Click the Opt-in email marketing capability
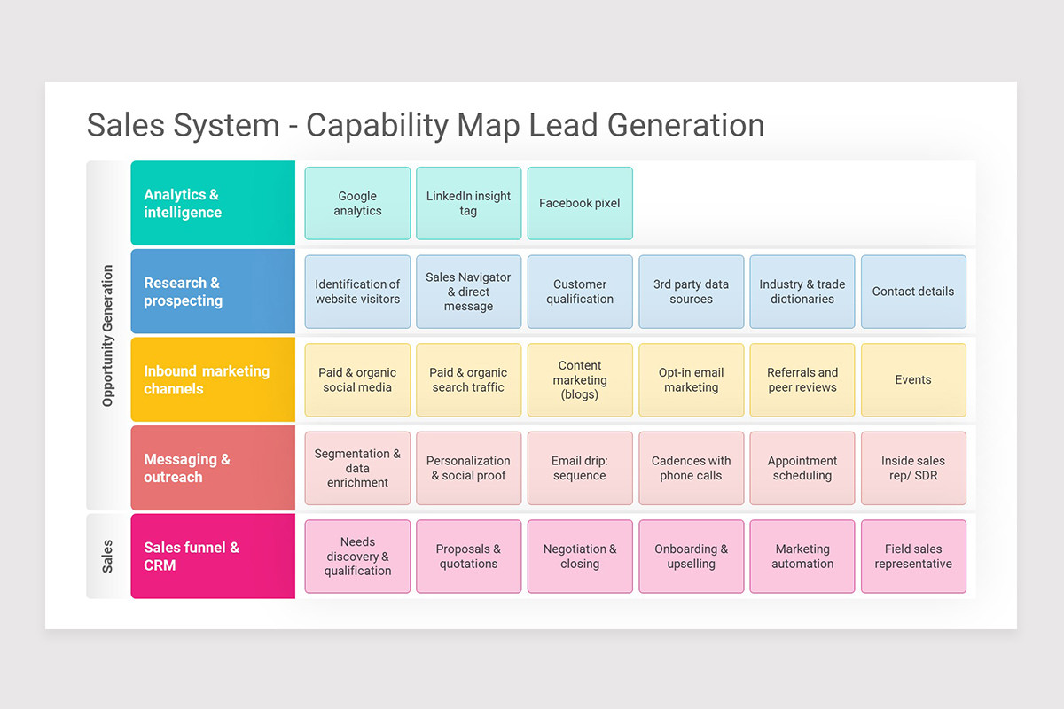Image resolution: width=1064 pixels, height=709 pixels. [x=691, y=379]
